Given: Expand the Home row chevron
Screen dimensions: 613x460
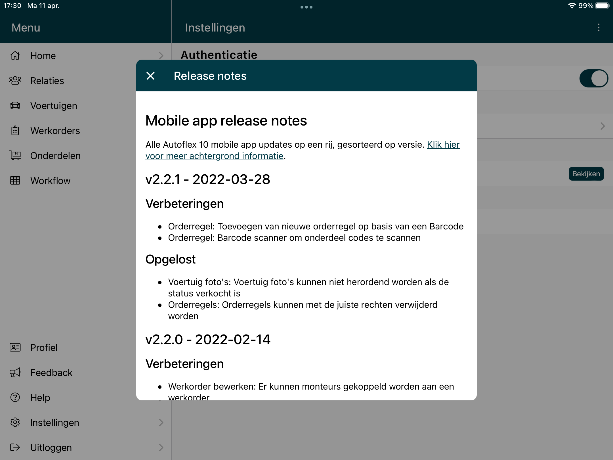Looking at the screenshot, I should click(x=161, y=56).
